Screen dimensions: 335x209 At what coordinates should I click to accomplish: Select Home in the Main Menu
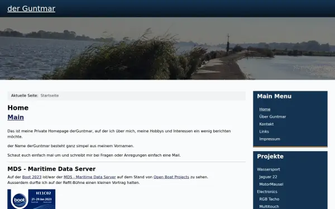265,109
